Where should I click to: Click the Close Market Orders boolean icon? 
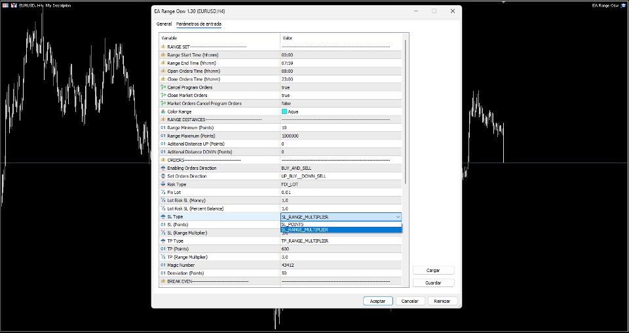click(163, 95)
